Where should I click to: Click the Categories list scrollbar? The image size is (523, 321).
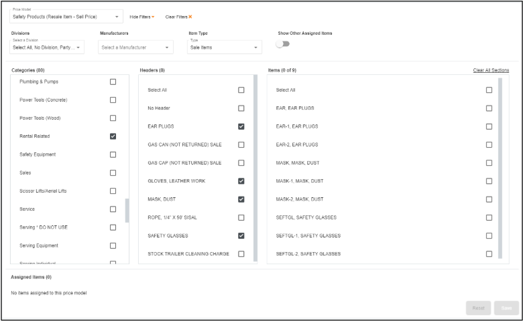pyautogui.click(x=127, y=210)
